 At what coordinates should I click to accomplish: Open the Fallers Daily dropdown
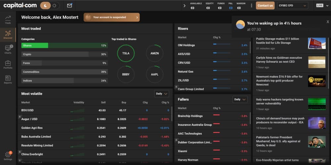pyautogui.click(x=240, y=99)
